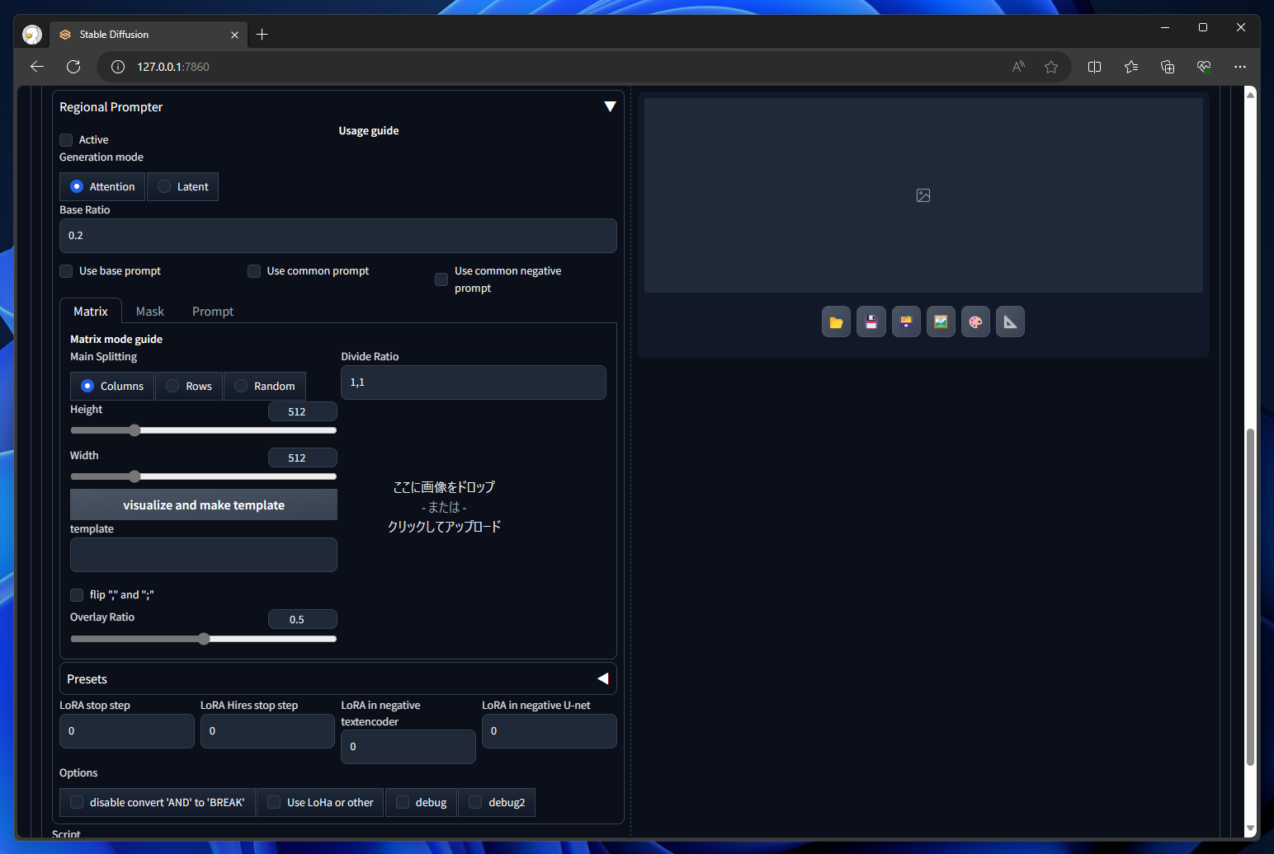The height and width of the screenshot is (854, 1274).
Task: Click the card file box zip icon
Action: (x=906, y=321)
